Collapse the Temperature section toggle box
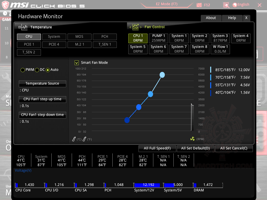267x200 pixels. (20, 27)
